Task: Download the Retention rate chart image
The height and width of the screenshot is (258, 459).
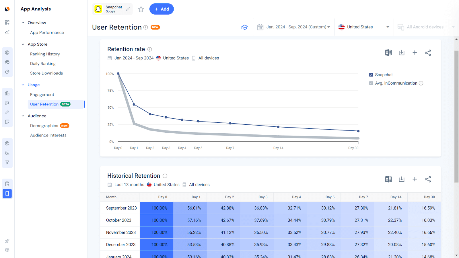Action: coord(401,52)
